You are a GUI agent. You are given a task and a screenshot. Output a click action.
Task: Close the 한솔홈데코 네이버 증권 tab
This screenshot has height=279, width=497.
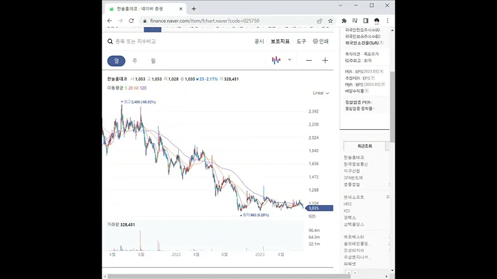[x=181, y=9]
